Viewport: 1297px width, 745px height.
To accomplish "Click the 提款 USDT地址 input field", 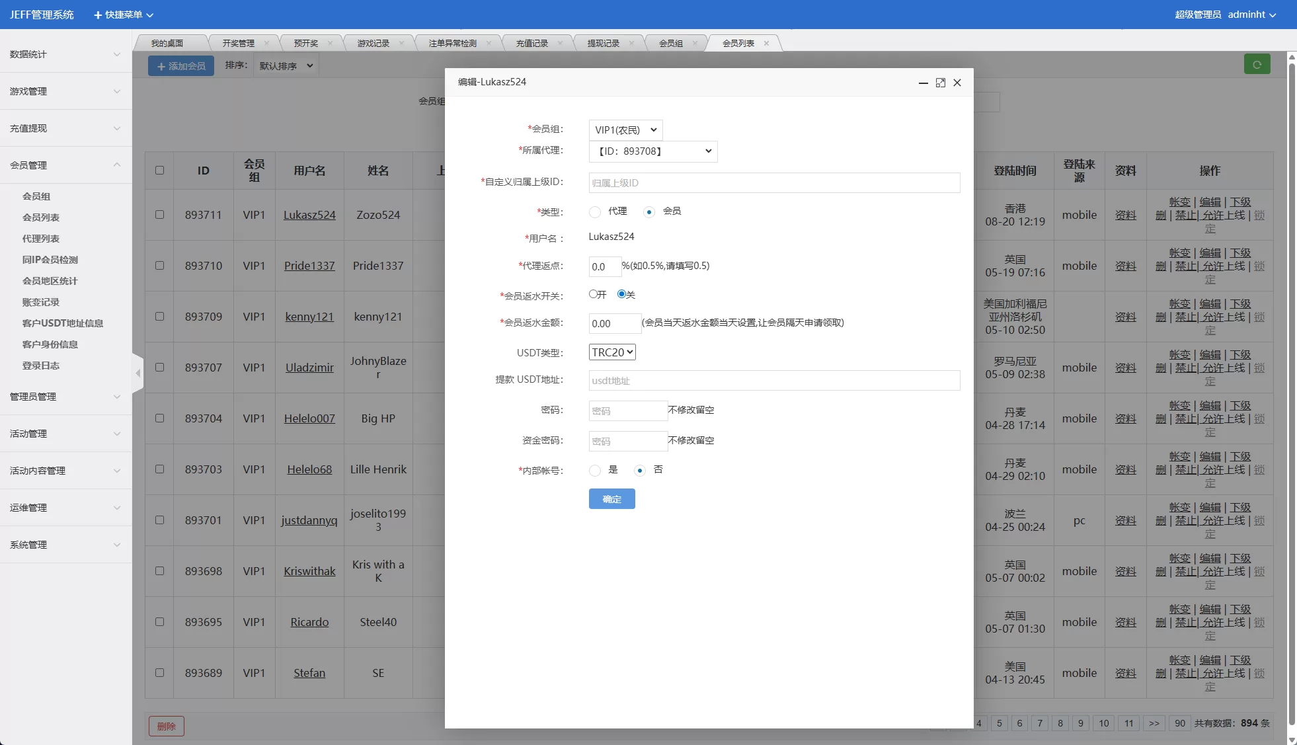I will coord(773,381).
